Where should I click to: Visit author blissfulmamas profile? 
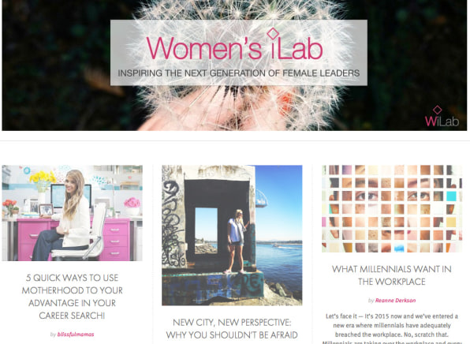pyautogui.click(x=76, y=335)
